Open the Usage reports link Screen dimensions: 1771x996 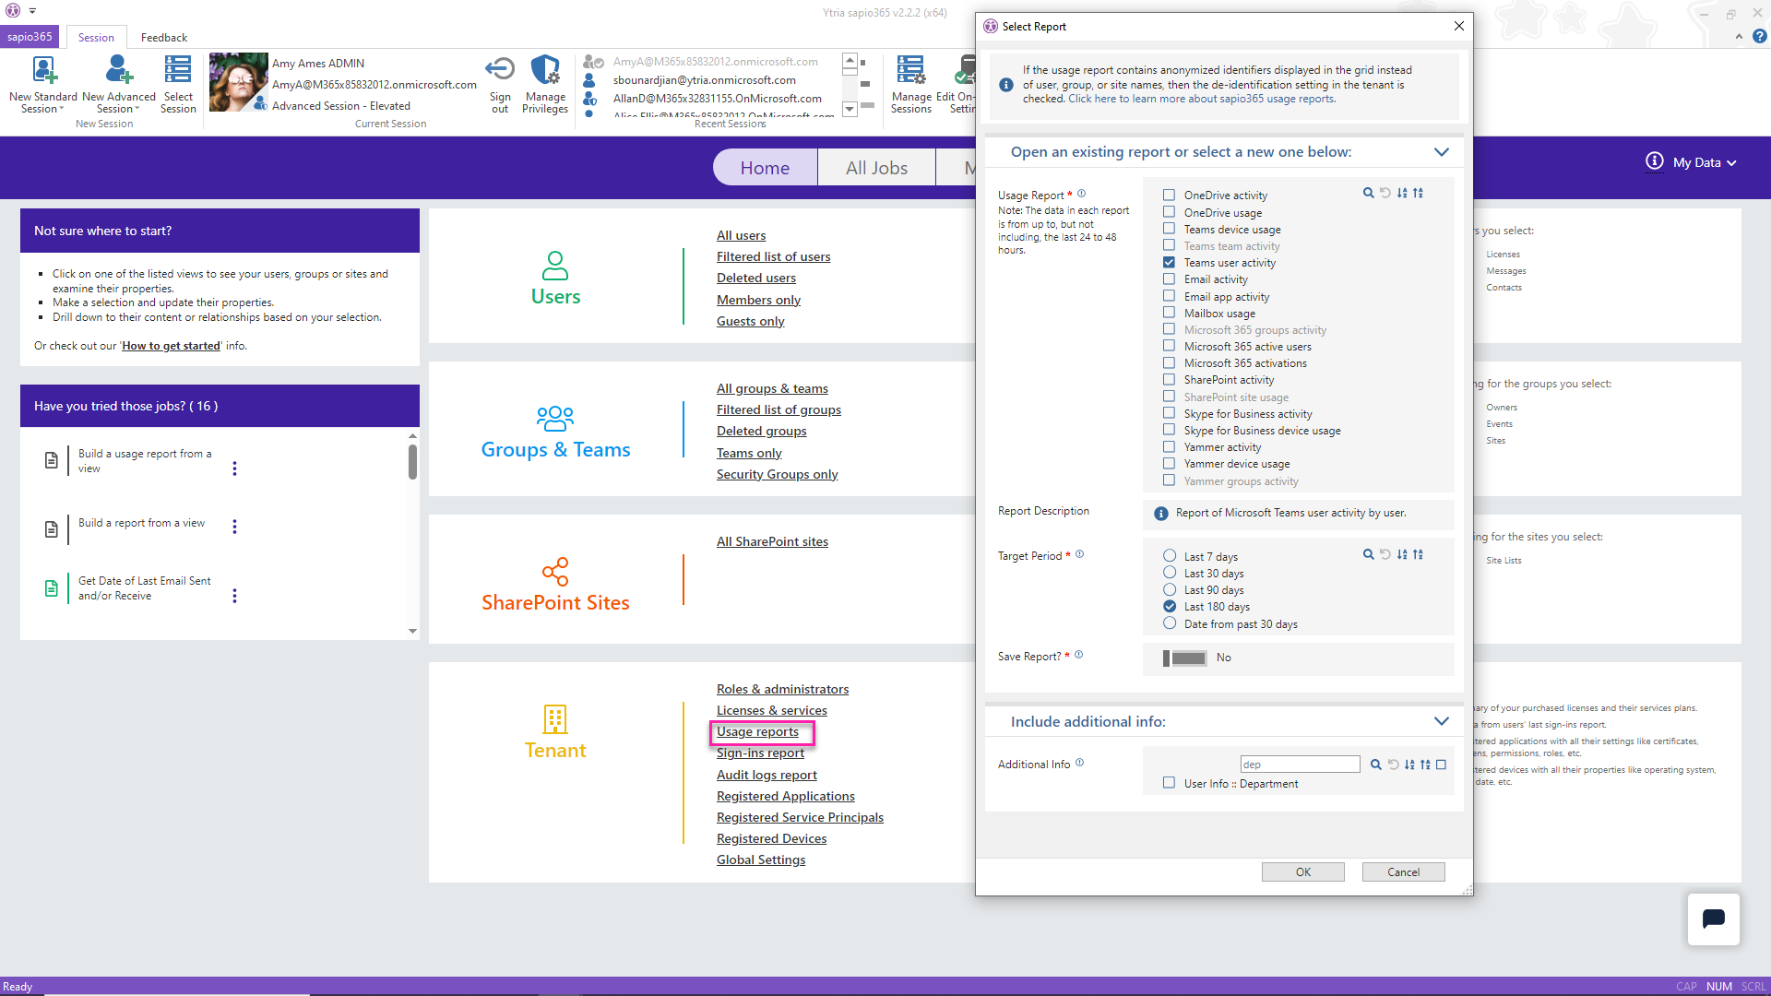tap(757, 731)
